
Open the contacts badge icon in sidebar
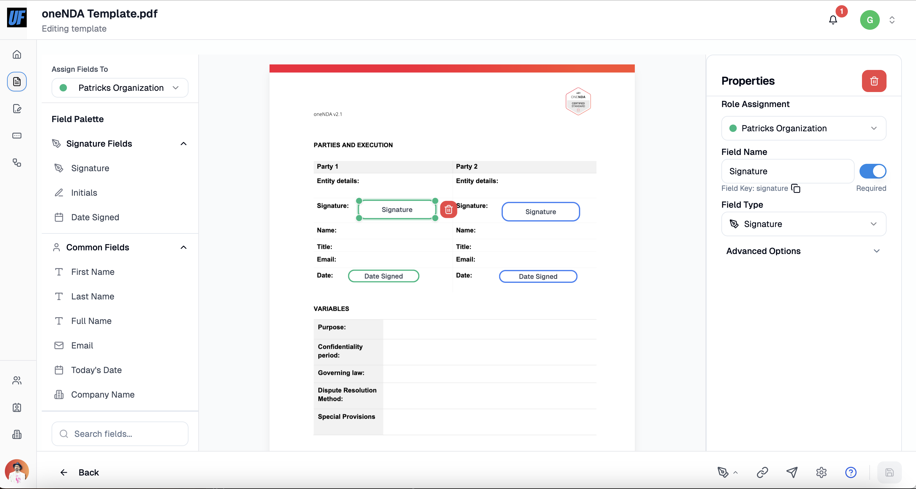coord(17,407)
